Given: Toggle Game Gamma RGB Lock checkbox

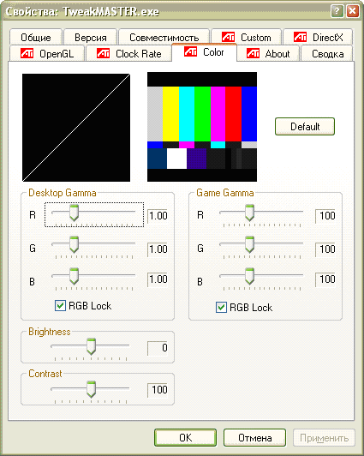Looking at the screenshot, I should tap(221, 307).
